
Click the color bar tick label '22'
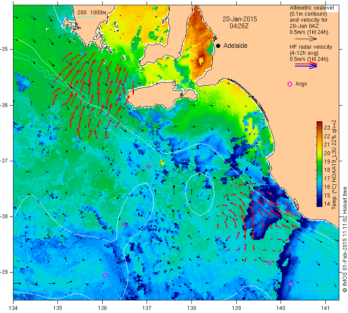point(327,136)
